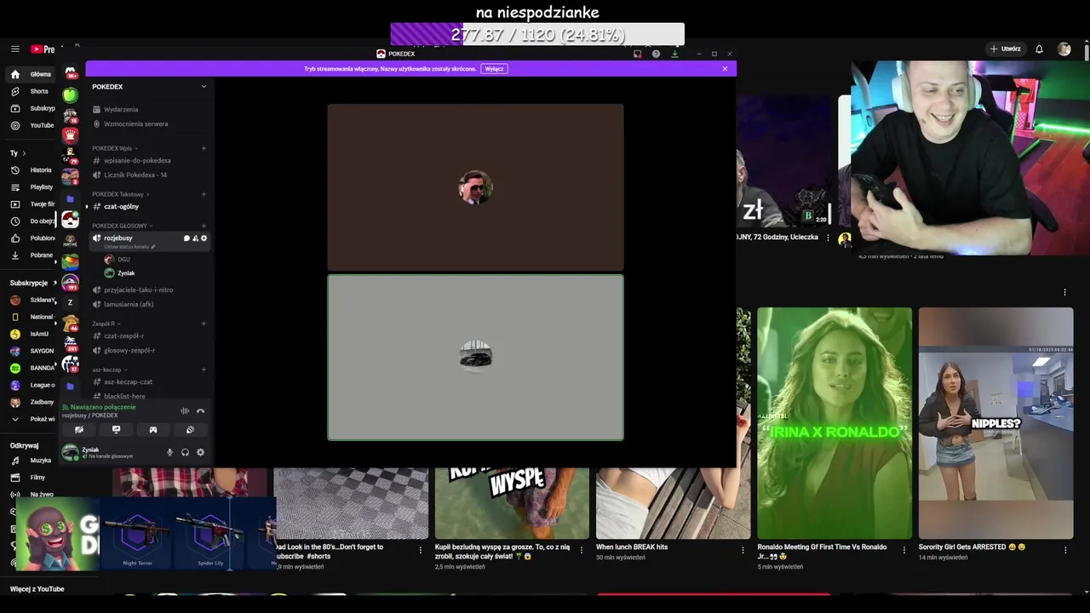Select the Pokeball POKEDEX server icon
Image resolution: width=1090 pixels, height=613 pixels.
point(71,220)
